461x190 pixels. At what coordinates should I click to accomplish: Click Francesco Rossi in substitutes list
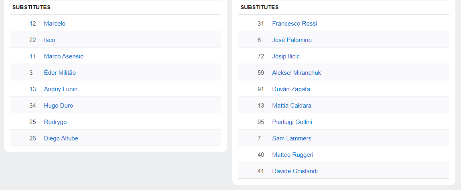(294, 24)
